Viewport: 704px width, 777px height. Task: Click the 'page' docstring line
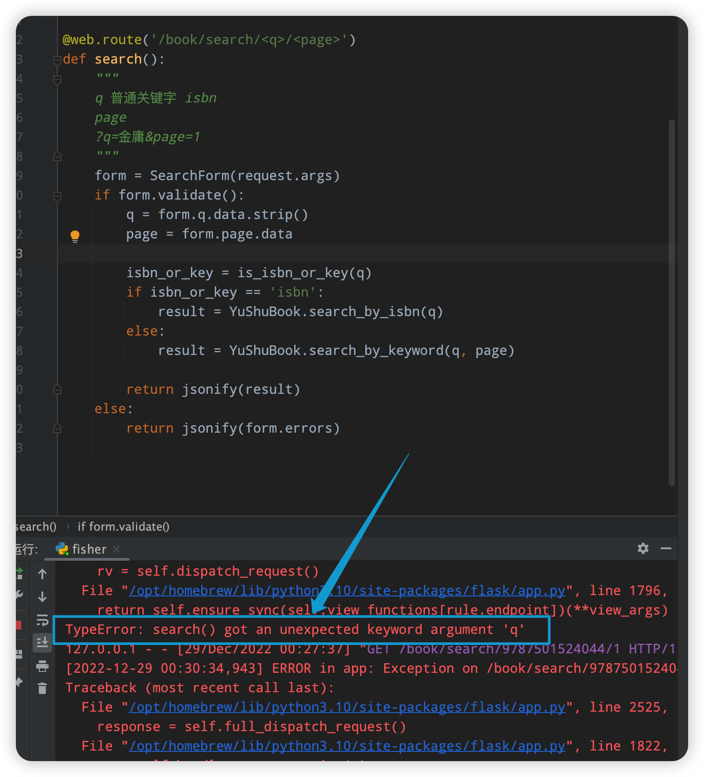point(111,117)
